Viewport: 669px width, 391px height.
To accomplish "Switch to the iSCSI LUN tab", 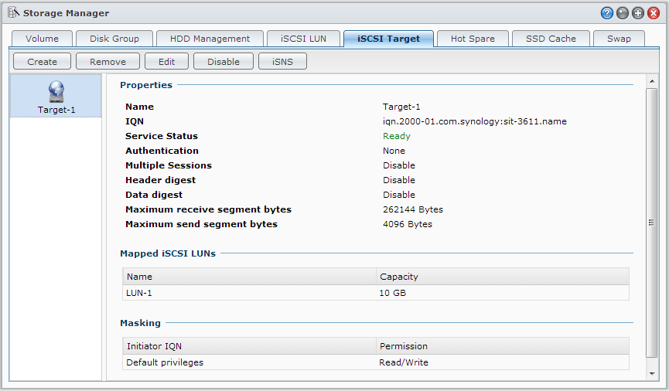I will point(303,39).
